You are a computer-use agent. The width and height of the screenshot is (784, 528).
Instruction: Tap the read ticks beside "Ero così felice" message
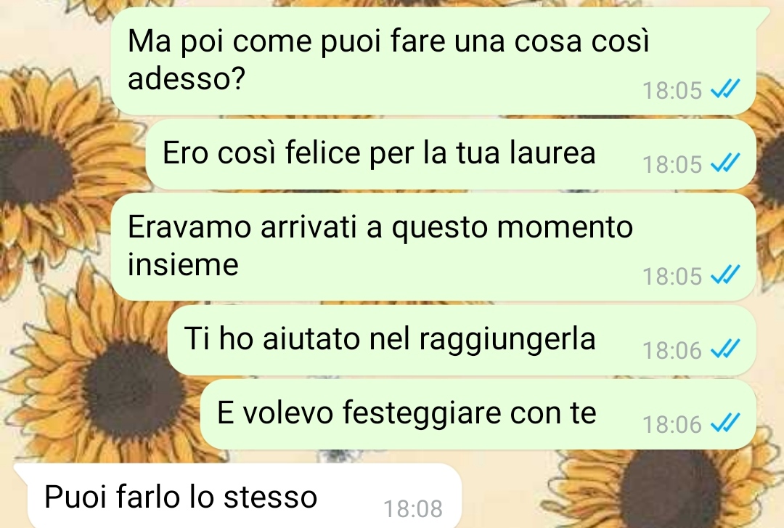(x=725, y=163)
